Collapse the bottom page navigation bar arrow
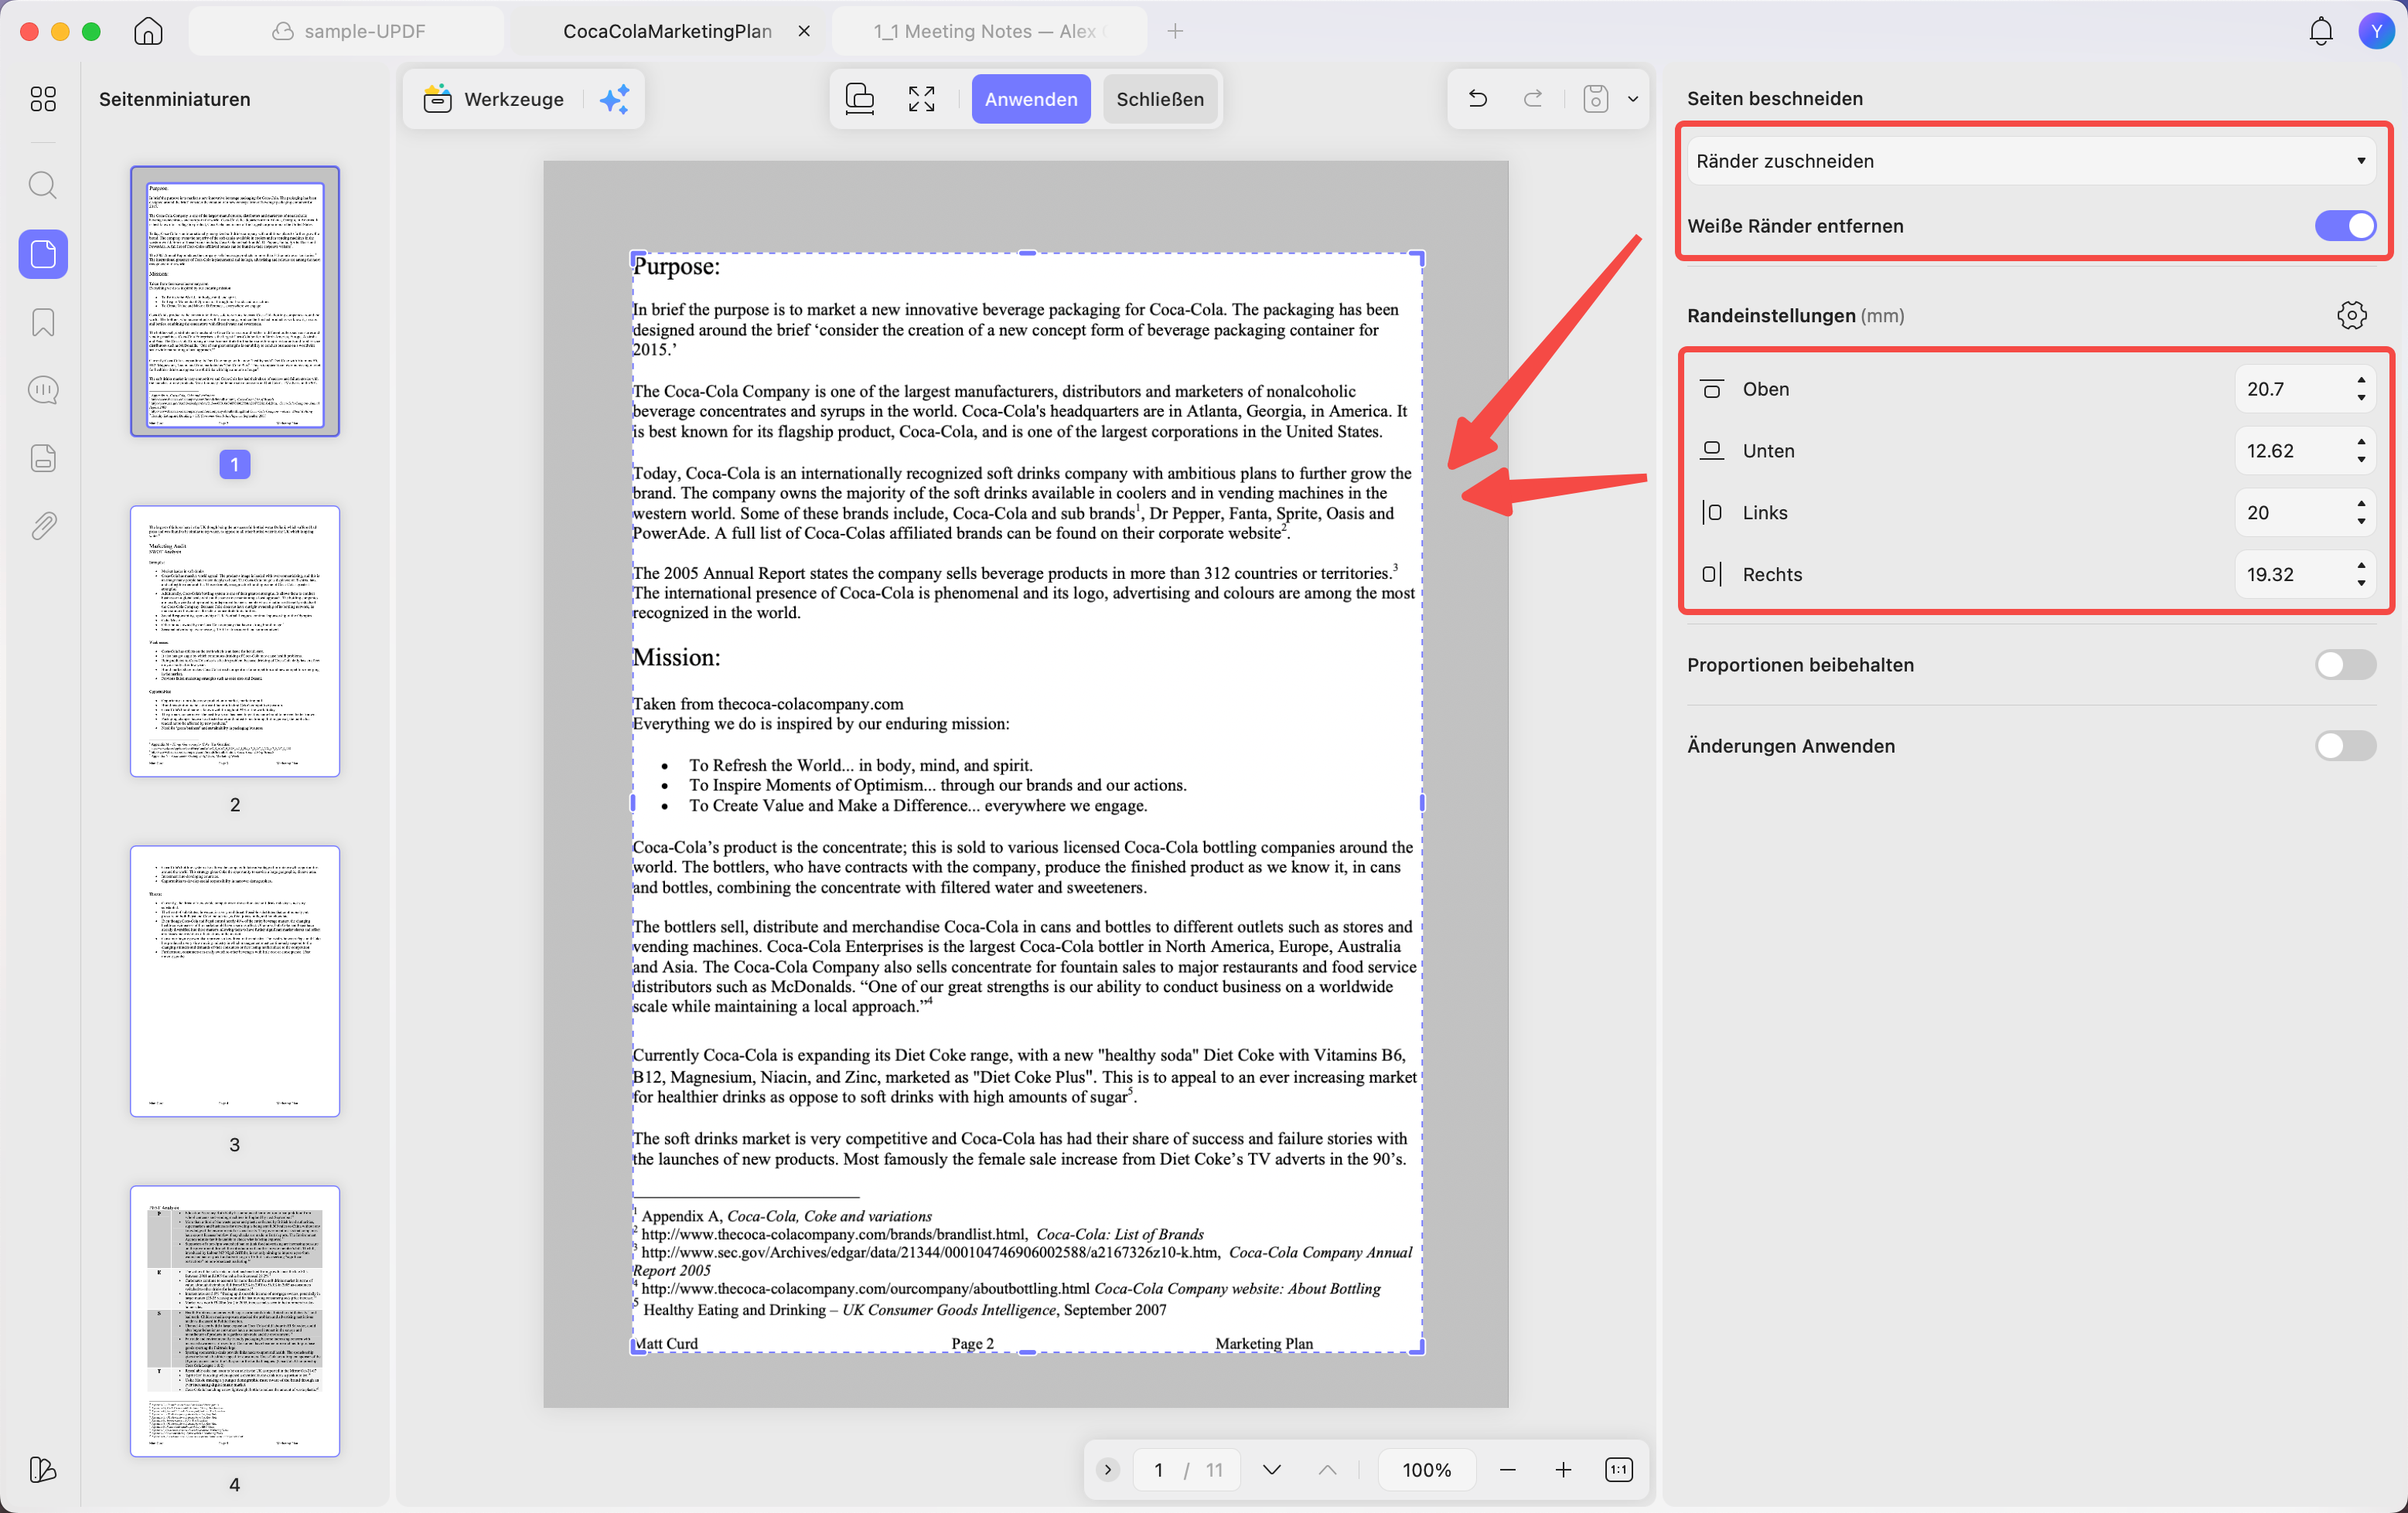This screenshot has height=1513, width=2408. [x=1108, y=1470]
